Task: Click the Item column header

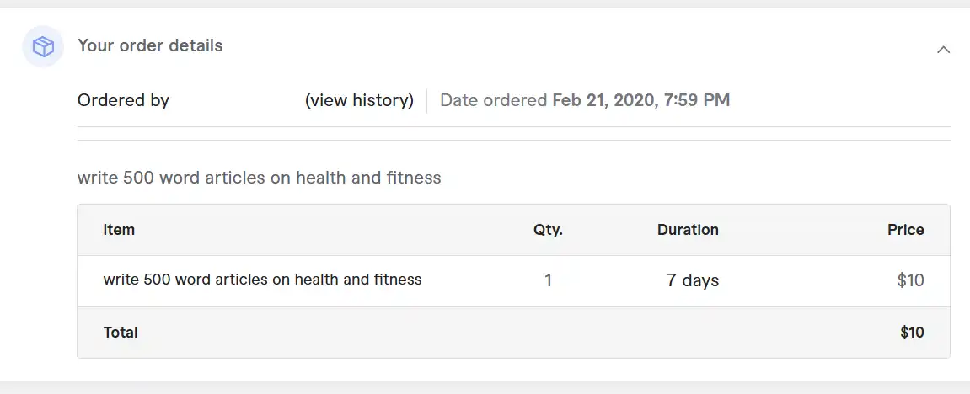Action: point(119,230)
